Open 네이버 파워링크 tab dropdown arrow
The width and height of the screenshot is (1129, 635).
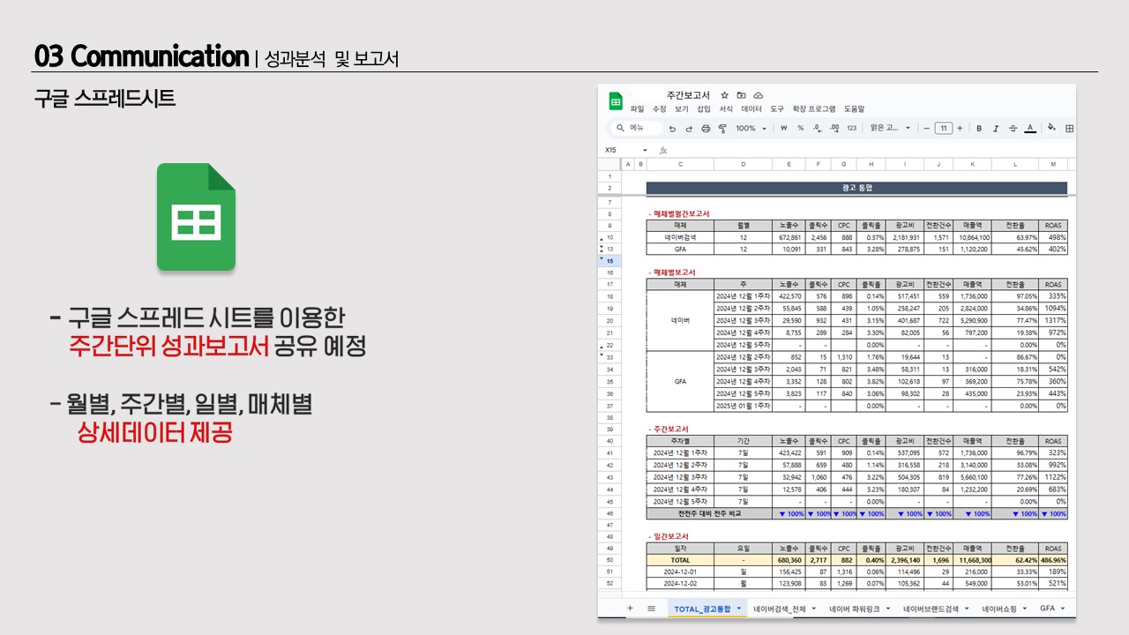(x=889, y=609)
